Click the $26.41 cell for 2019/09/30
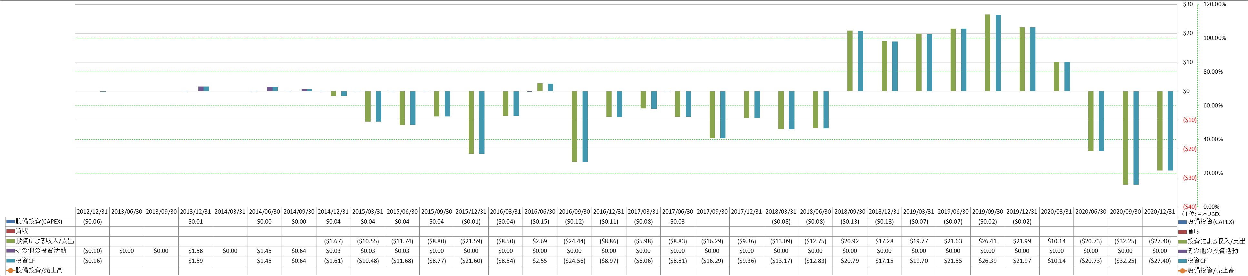 [x=987, y=241]
